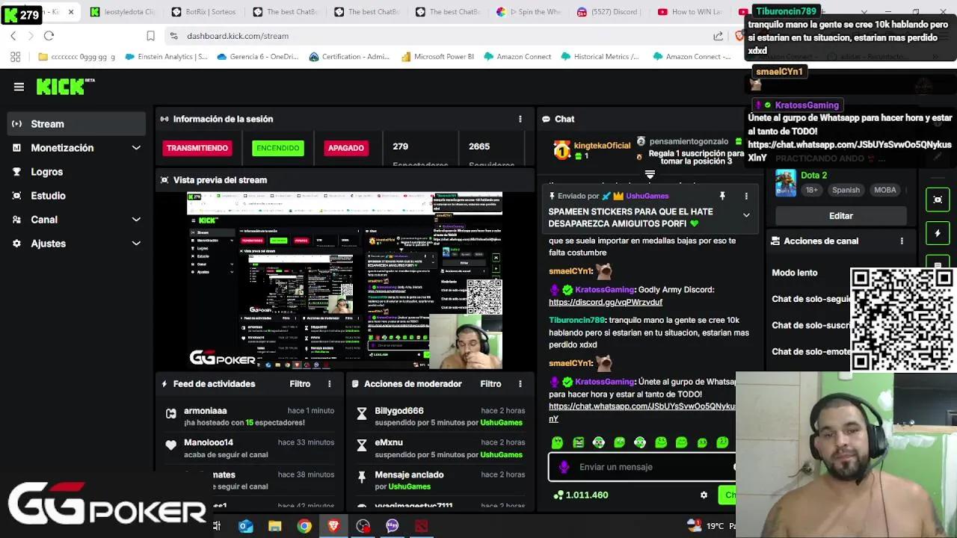This screenshot has width=957, height=538.
Task: Open Estudio in the sidebar
Action: click(x=76, y=196)
